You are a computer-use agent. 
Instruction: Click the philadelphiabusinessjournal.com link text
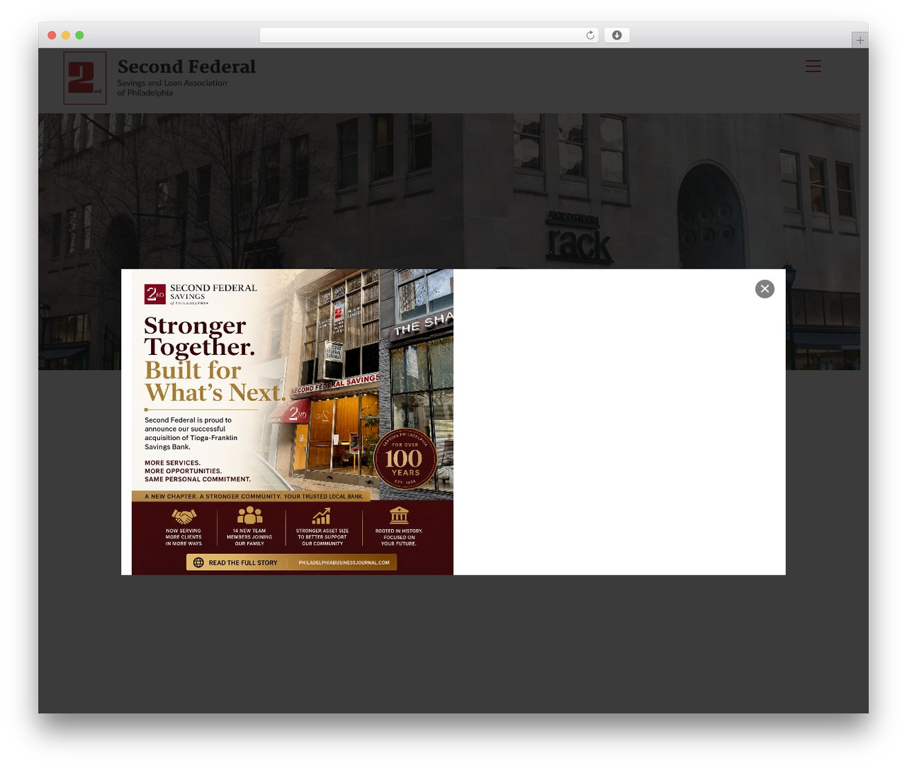point(344,563)
